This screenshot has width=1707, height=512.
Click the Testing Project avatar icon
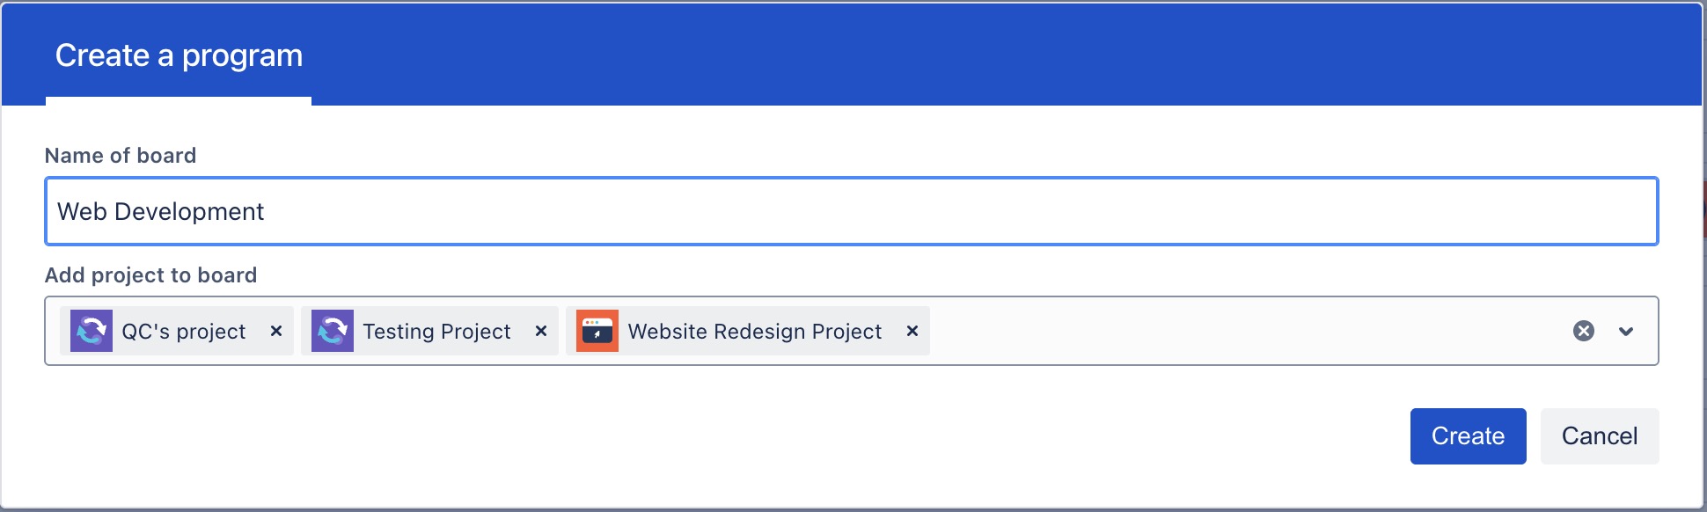pyautogui.click(x=333, y=331)
